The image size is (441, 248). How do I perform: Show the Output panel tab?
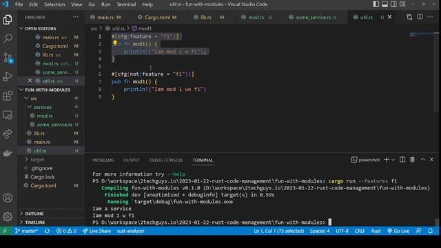132,160
